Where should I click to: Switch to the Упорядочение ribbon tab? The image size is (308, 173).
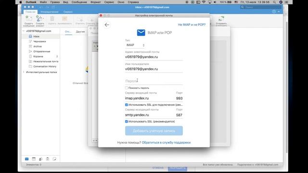[50, 12]
